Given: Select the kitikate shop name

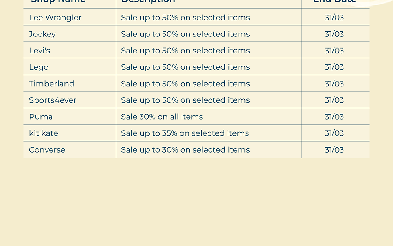Looking at the screenshot, I should [44, 133].
